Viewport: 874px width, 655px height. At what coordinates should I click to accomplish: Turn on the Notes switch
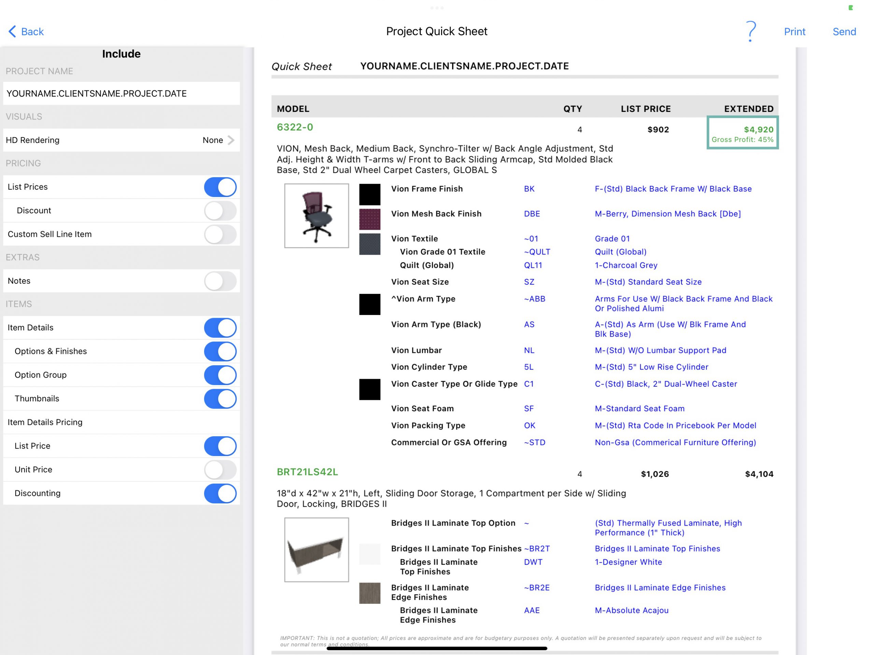(220, 281)
